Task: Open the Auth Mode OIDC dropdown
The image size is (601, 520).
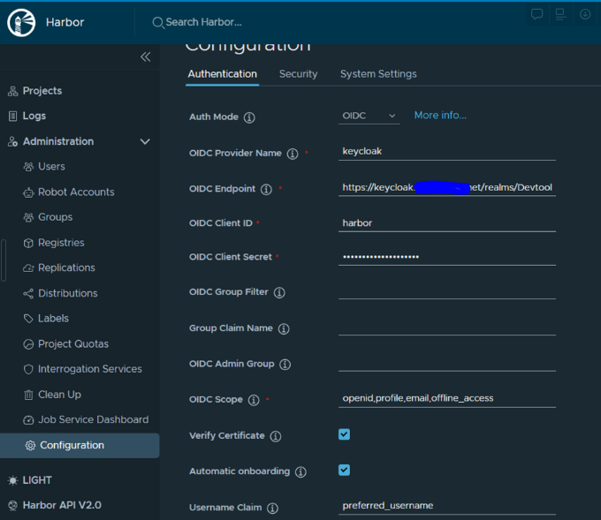Action: point(369,116)
